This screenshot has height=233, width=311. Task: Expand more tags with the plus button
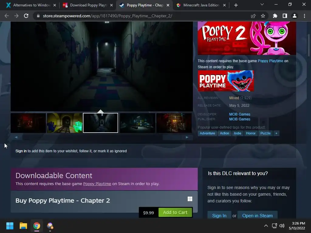pos(276,133)
